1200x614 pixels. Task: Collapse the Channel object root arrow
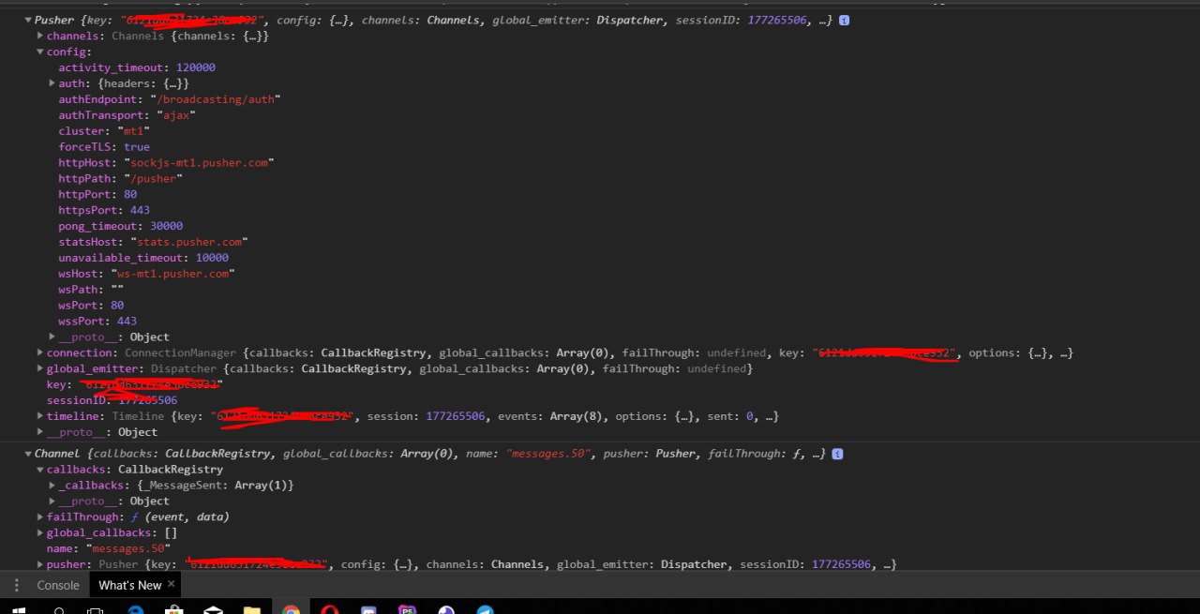(27, 454)
